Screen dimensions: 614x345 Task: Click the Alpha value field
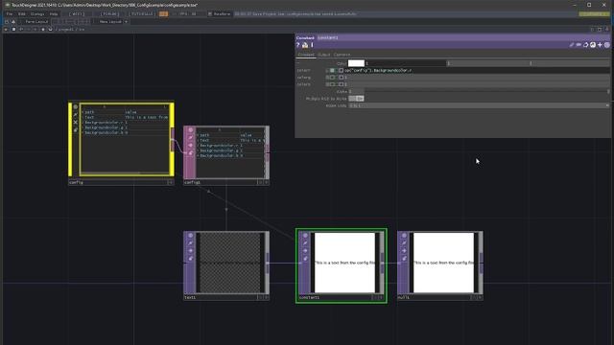[356, 92]
